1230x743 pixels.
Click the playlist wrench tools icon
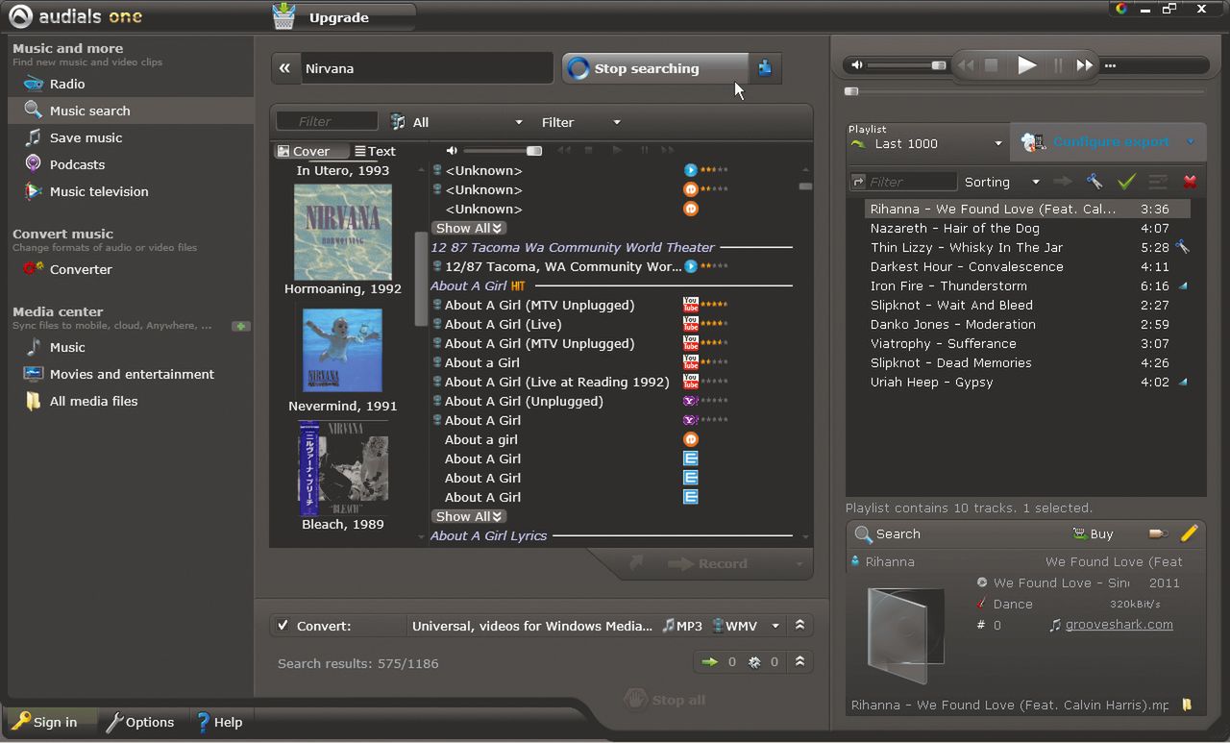tap(1094, 182)
